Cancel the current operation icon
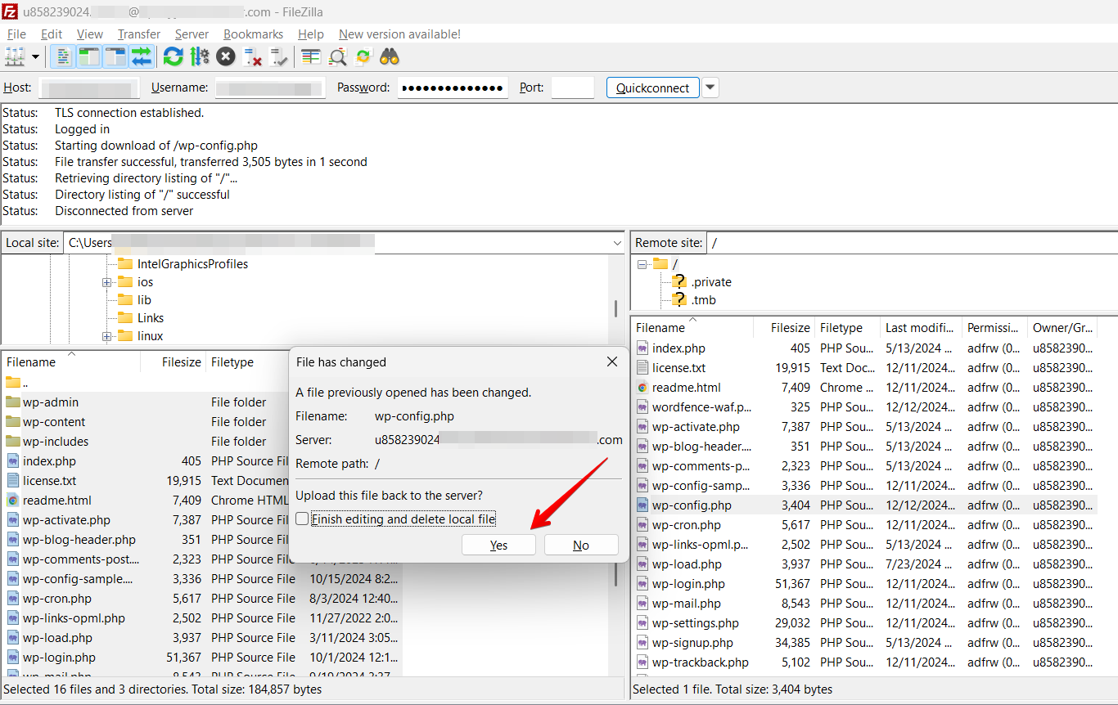Screen dimensions: 1118x705 click(226, 57)
